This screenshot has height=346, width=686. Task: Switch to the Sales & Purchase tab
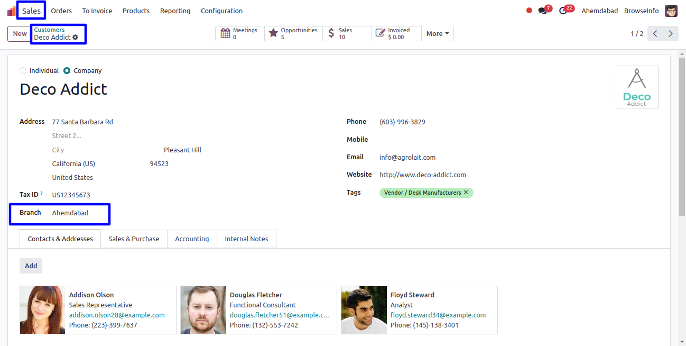[x=134, y=239]
